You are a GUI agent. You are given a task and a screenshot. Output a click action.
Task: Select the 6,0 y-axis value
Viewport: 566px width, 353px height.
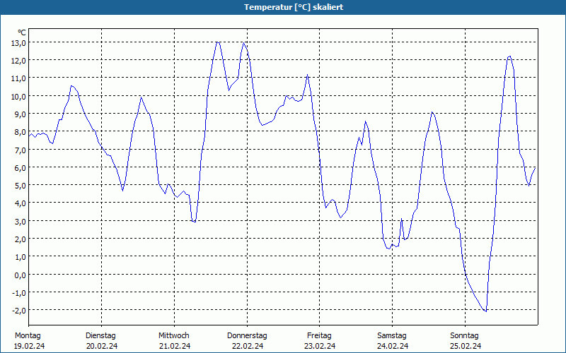pyautogui.click(x=21, y=168)
